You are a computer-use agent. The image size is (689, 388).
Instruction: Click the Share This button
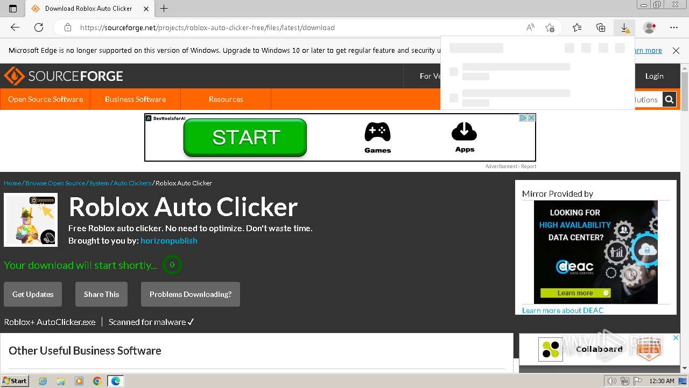click(x=101, y=294)
